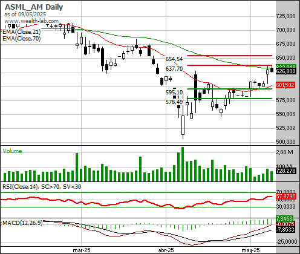Click the 700,000 price axis label

click(285, 30)
